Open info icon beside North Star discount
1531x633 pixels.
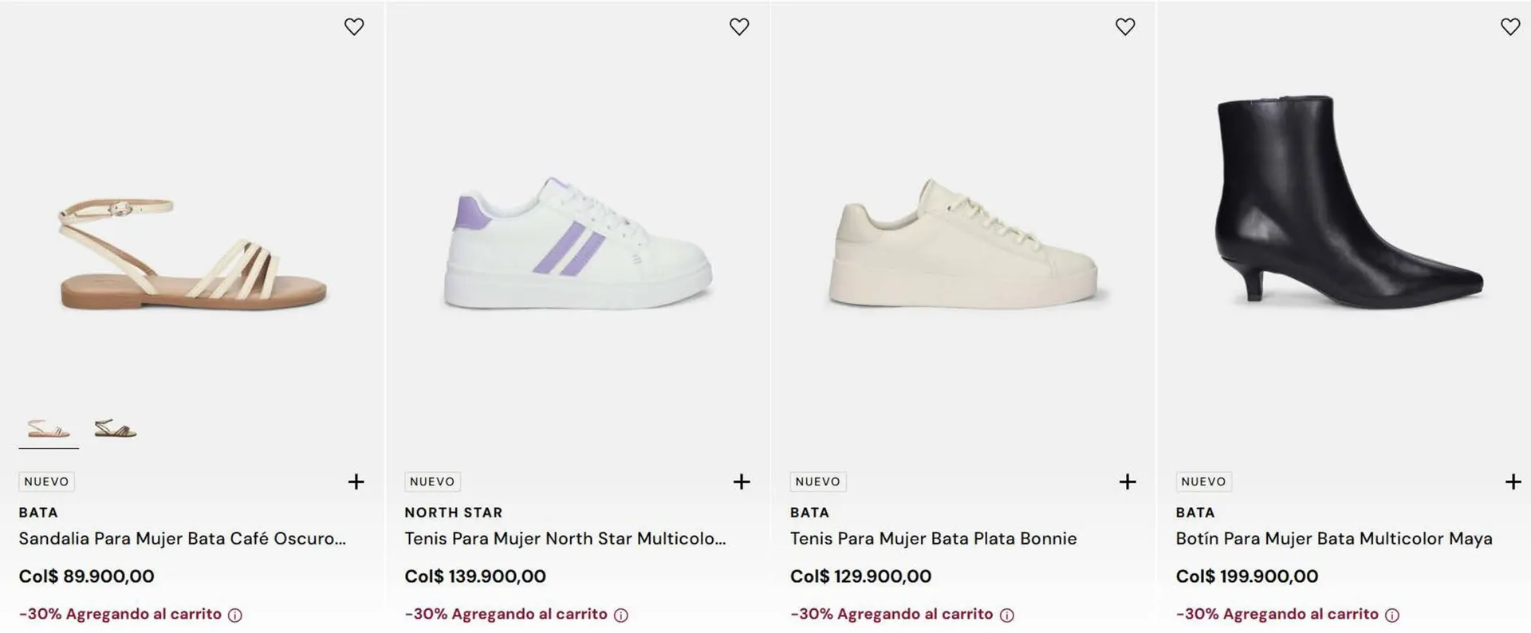pos(621,615)
